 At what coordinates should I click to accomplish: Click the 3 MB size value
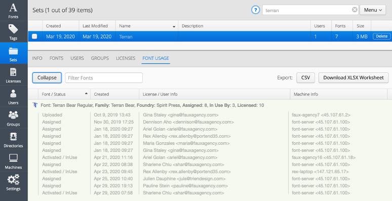coord(362,37)
